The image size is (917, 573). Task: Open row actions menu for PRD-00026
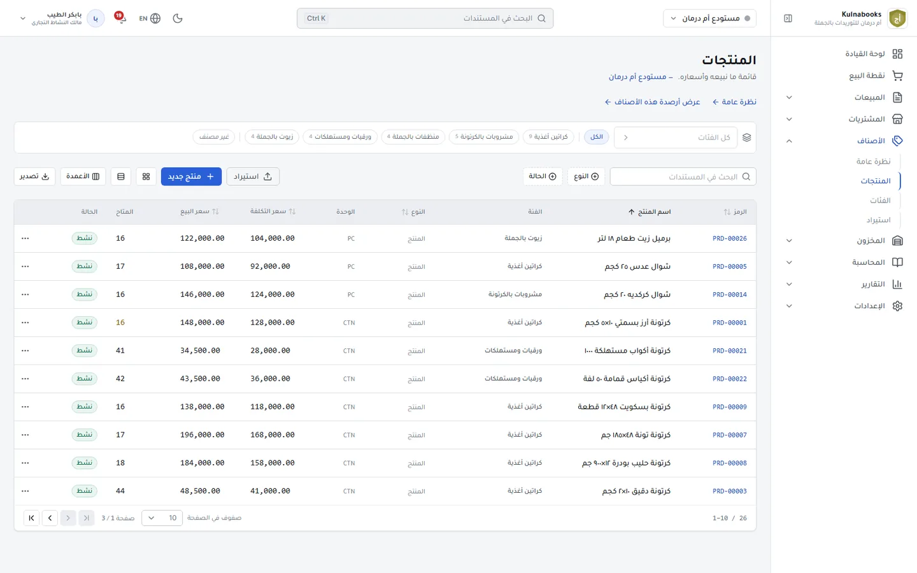pyautogui.click(x=25, y=238)
